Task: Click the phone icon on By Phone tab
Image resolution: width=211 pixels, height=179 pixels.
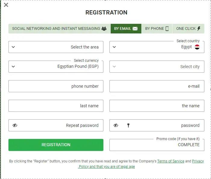Action: 167,29
